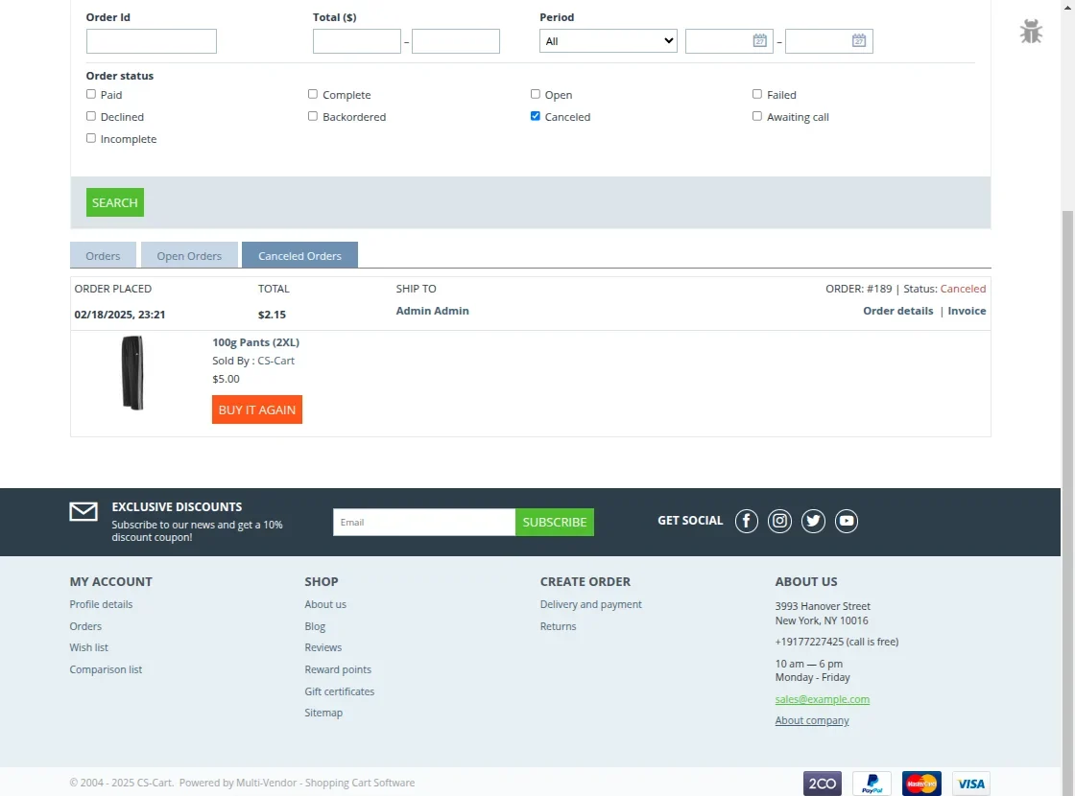Open the Admin Admin ship-to link
1075x796 pixels.
[433, 311]
